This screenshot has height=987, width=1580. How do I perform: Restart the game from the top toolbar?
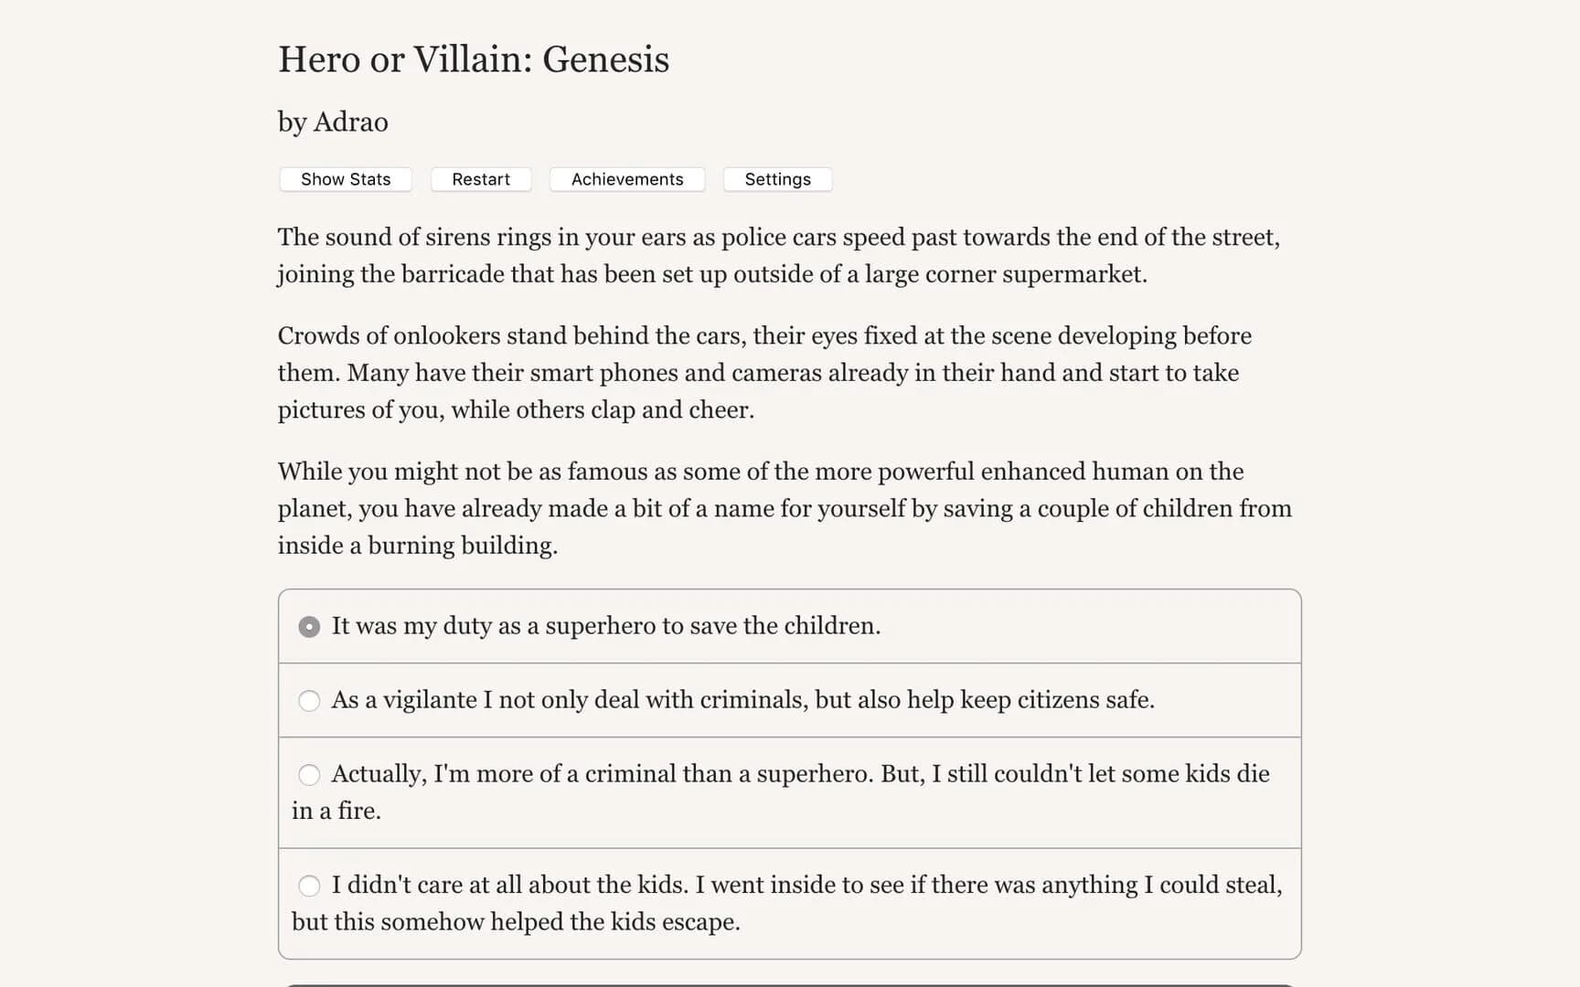[481, 179]
